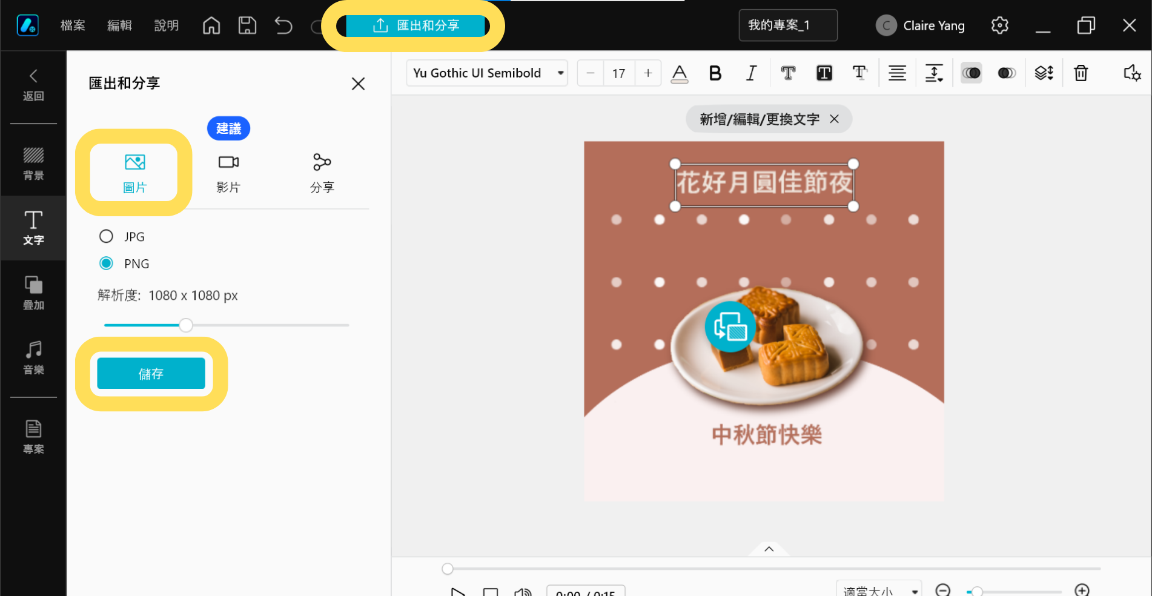Open the 音樂 music panel
The image size is (1152, 596).
[x=33, y=357]
